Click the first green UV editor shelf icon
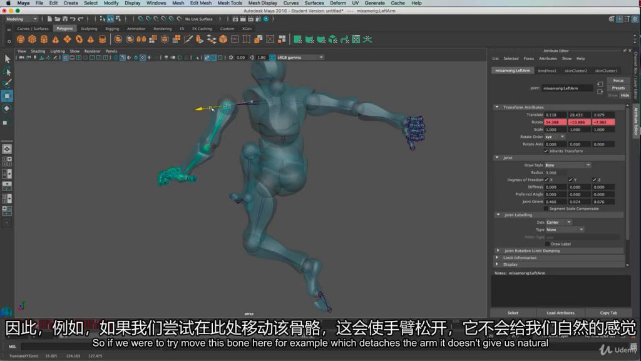Viewport: 641px width, 361px height. (x=297, y=39)
